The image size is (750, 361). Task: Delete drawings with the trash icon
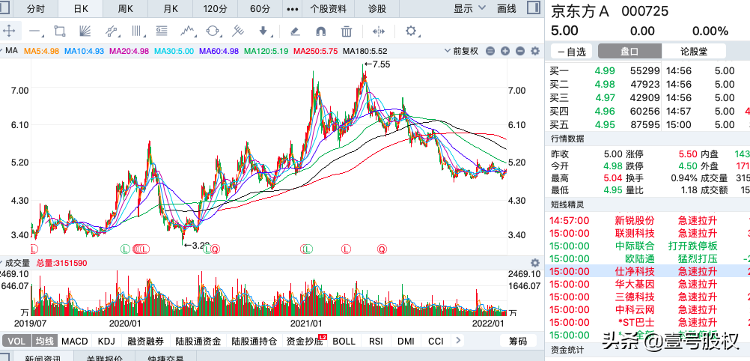(347, 31)
